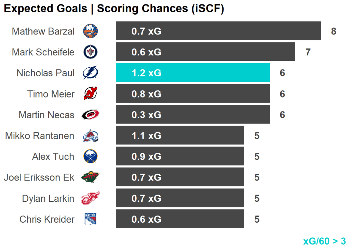Click Mathew Barzal's value label 8
The width and height of the screenshot is (350, 250).
(334, 31)
